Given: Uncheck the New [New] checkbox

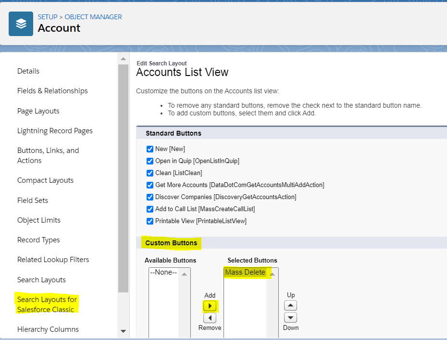Looking at the screenshot, I should point(150,149).
